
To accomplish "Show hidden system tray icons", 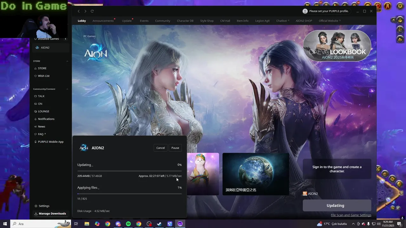I will click(x=353, y=224).
